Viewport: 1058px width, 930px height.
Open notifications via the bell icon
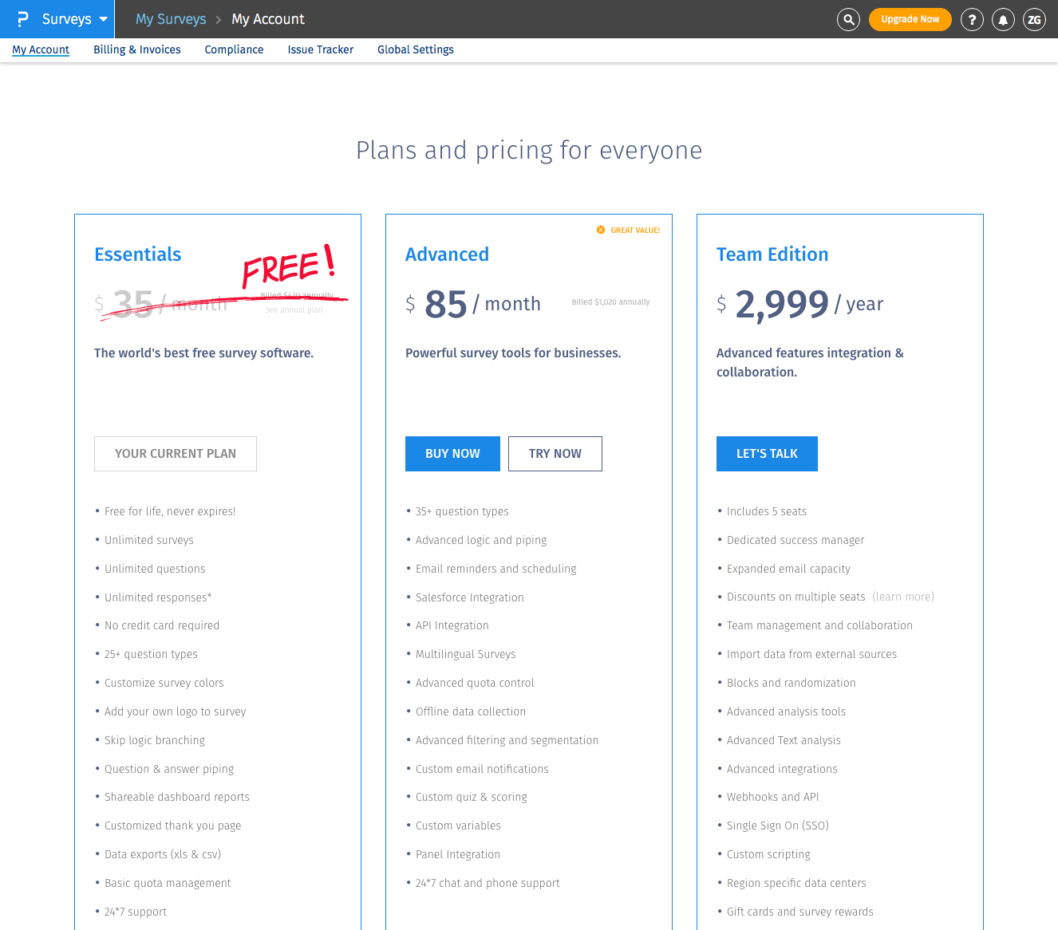[x=1003, y=19]
